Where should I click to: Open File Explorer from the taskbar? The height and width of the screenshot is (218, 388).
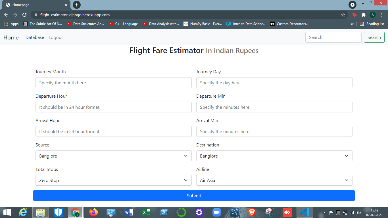click(41, 212)
